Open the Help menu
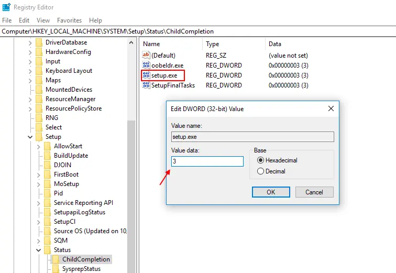The width and height of the screenshot is (396, 273). click(95, 20)
